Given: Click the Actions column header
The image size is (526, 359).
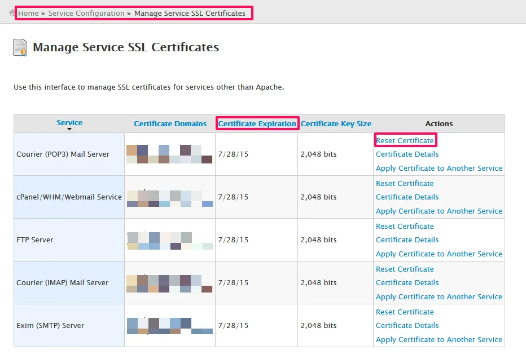Looking at the screenshot, I should tap(439, 123).
